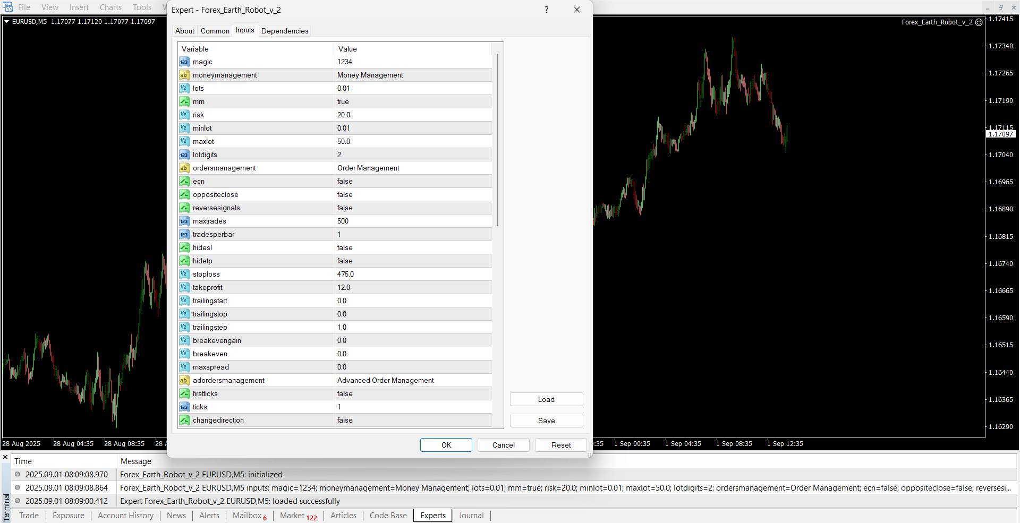Image resolution: width=1020 pixels, height=523 pixels.
Task: Click the boolean icon beside mm variable
Action: coord(184,102)
